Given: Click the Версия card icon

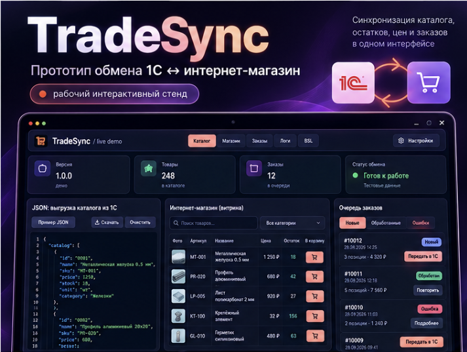Looking at the screenshot, I should (43, 168).
